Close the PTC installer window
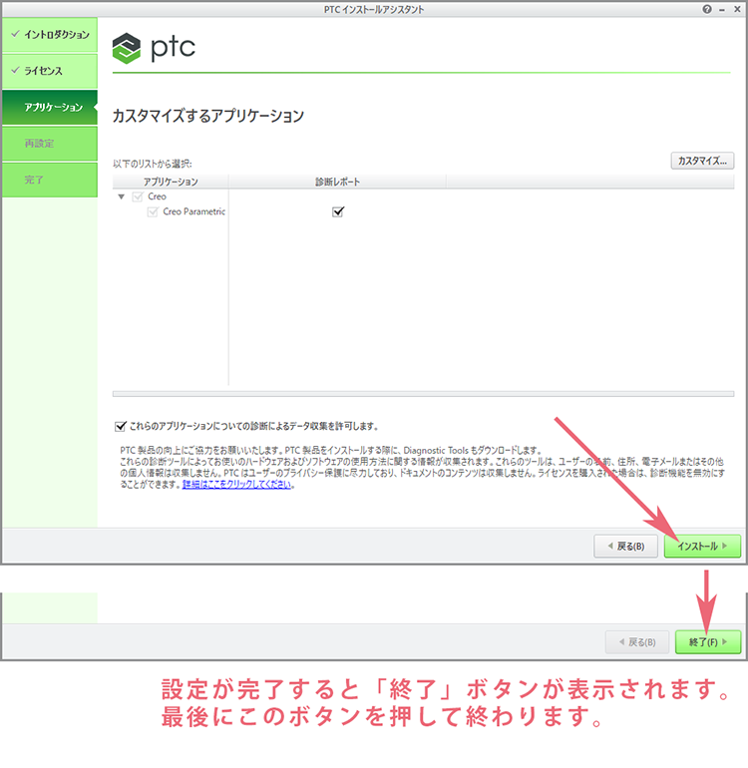Screen dimensions: 748x768 (737, 9)
